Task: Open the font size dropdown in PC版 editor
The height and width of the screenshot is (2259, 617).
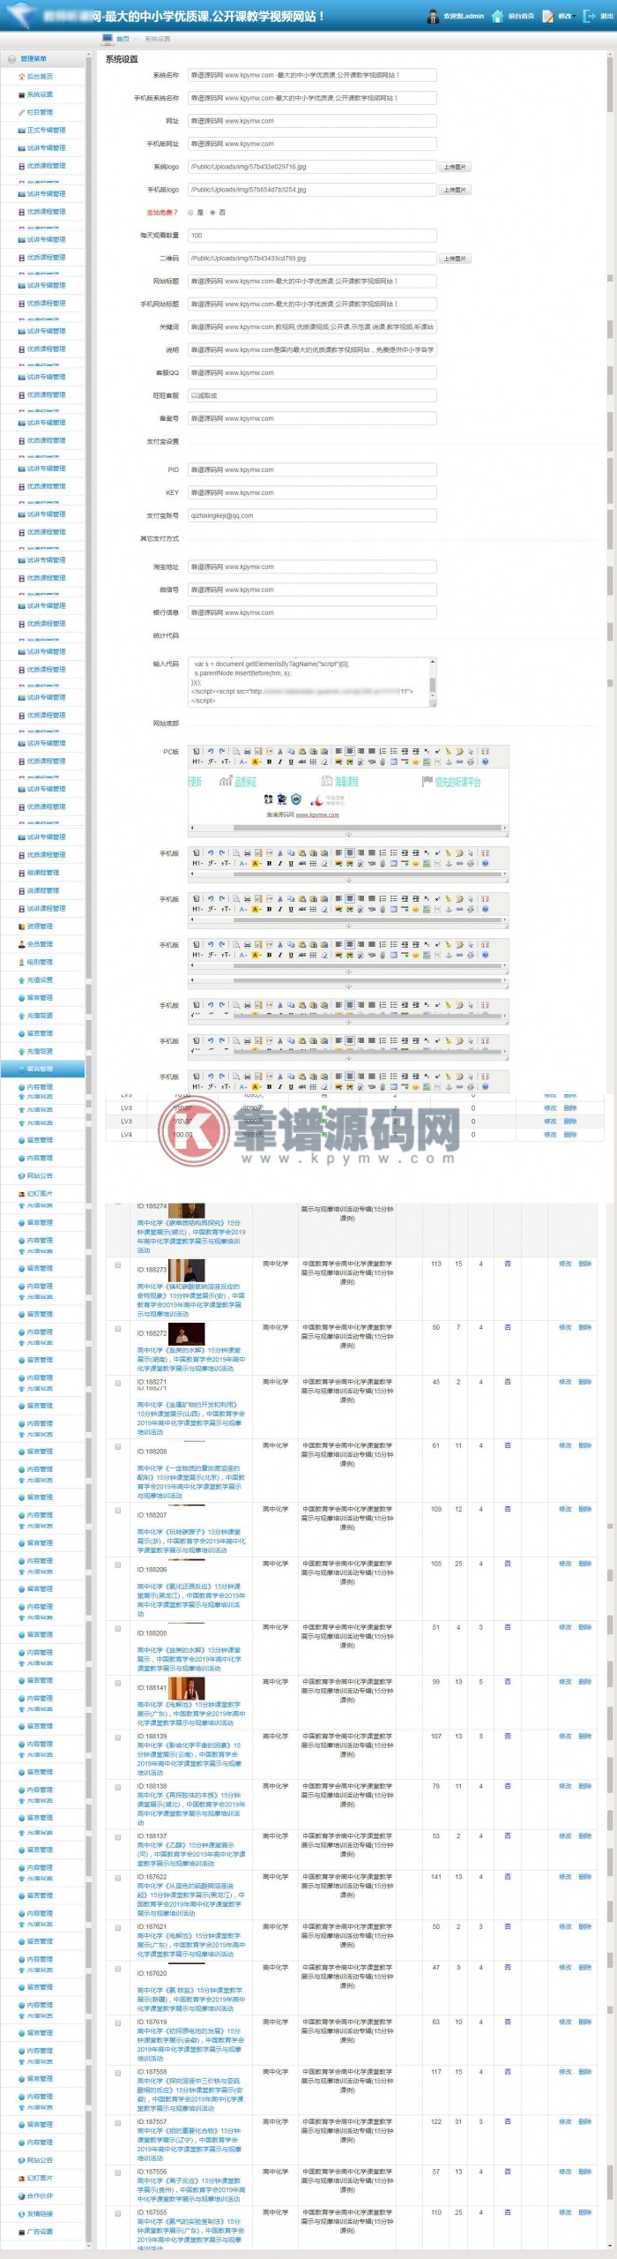Action: click(x=226, y=762)
